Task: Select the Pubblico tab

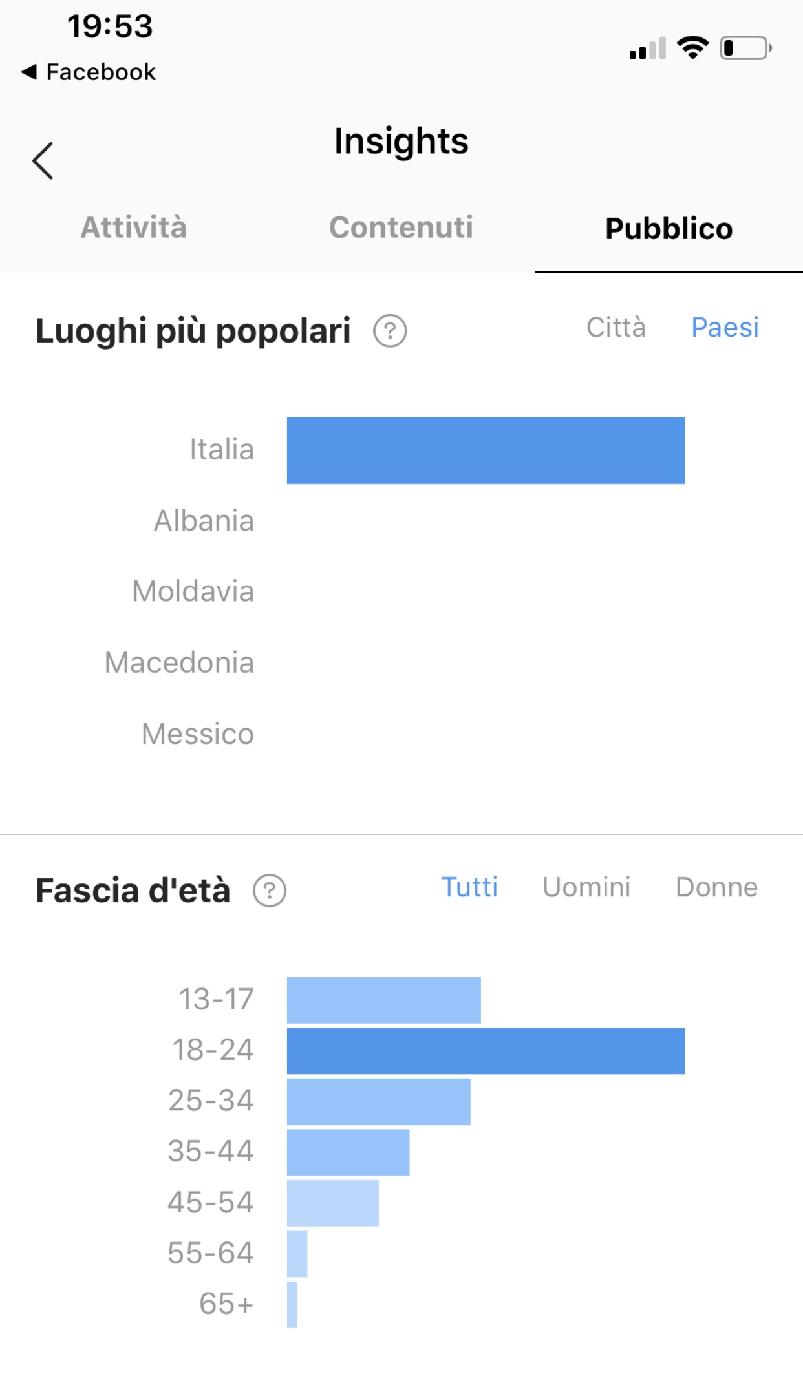Action: [x=669, y=229]
